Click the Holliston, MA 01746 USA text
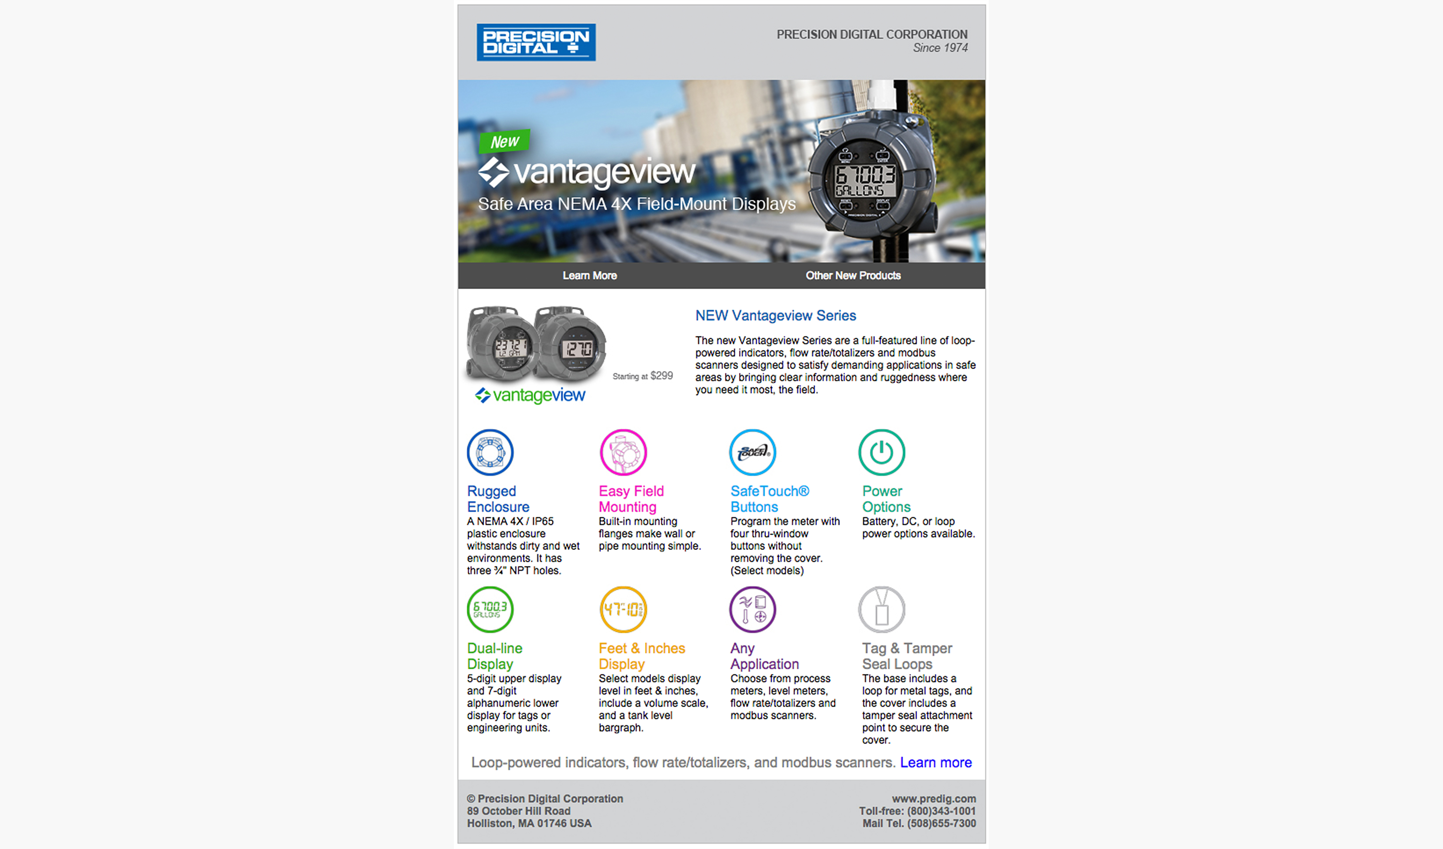 tap(529, 823)
